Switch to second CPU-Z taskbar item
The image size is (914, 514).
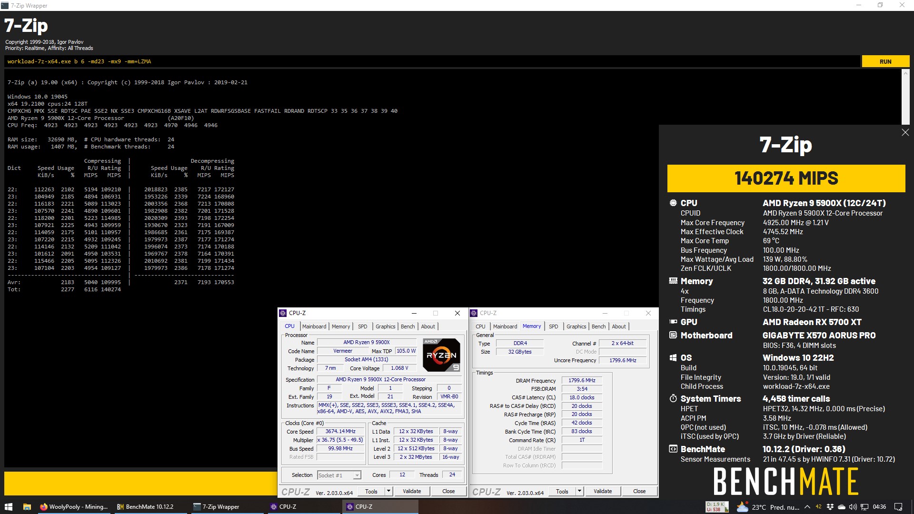[380, 507]
